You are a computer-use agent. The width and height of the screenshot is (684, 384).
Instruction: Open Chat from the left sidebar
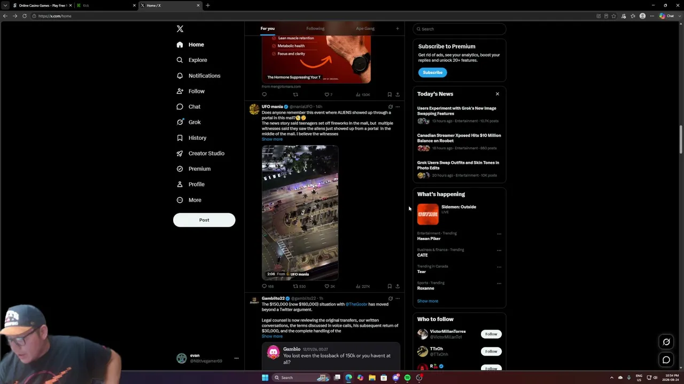point(189,107)
